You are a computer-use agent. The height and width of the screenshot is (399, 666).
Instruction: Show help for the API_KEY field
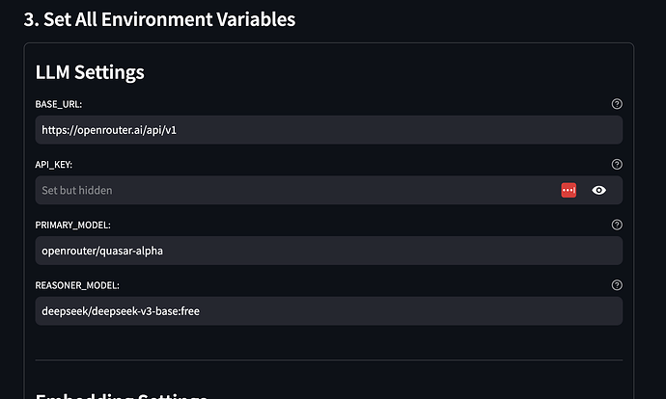[x=617, y=164]
